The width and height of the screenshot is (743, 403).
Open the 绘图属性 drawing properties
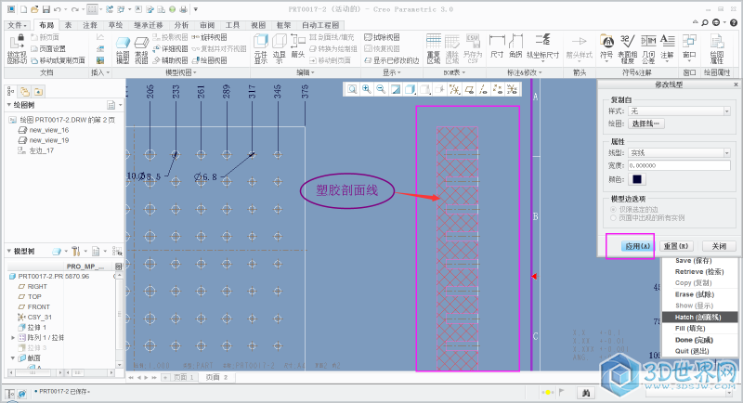pos(717,49)
